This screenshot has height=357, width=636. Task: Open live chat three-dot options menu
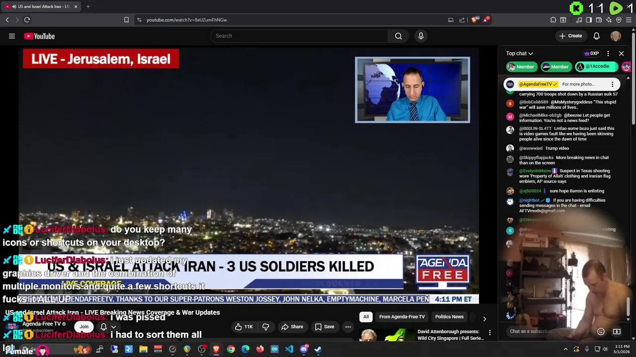(x=608, y=54)
